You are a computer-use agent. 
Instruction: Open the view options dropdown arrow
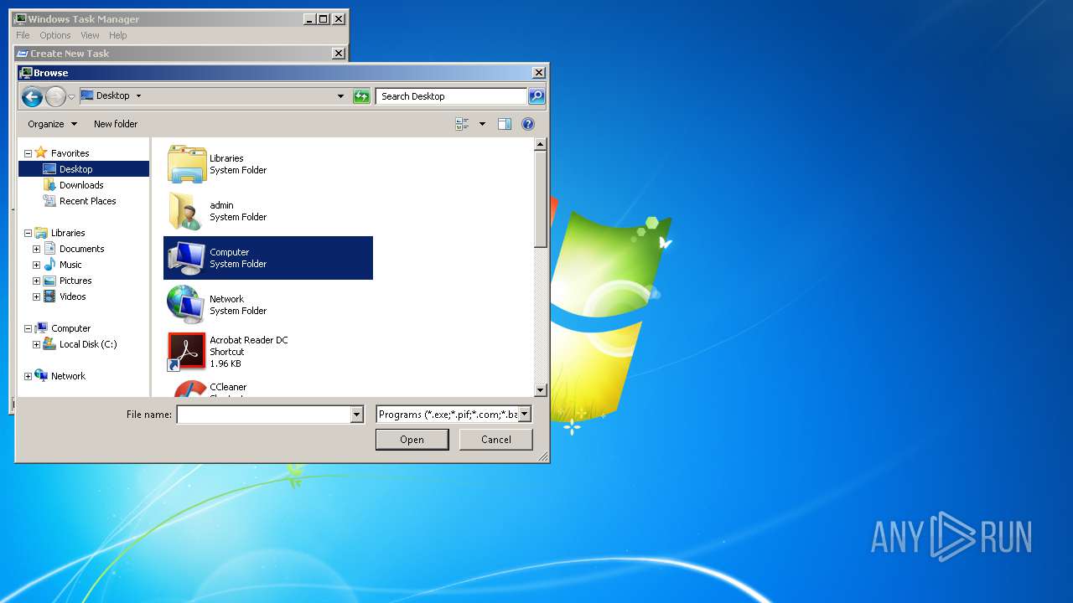pyautogui.click(x=482, y=124)
